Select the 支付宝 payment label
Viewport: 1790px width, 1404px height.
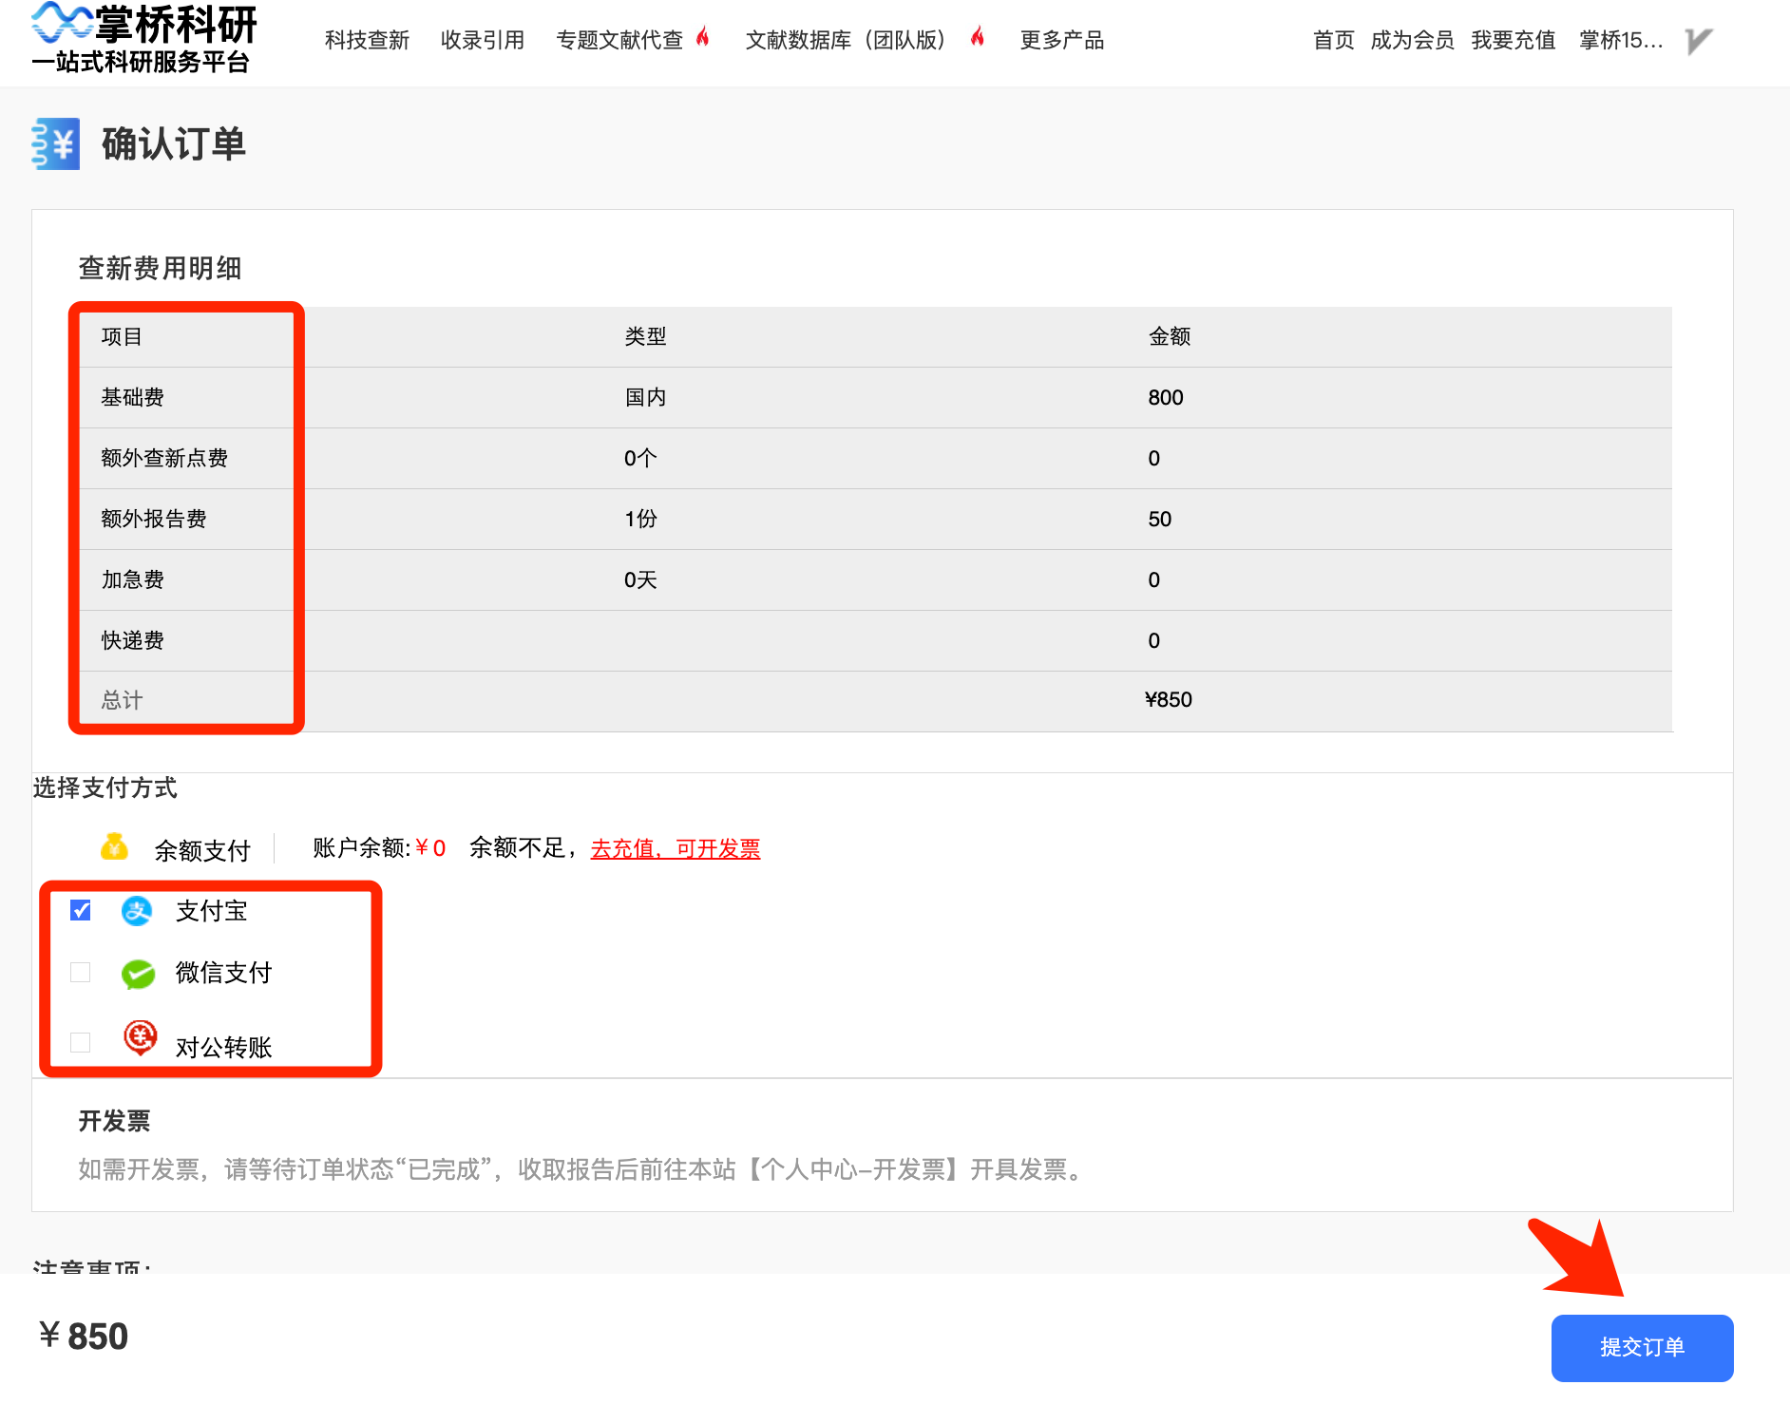pyautogui.click(x=212, y=911)
